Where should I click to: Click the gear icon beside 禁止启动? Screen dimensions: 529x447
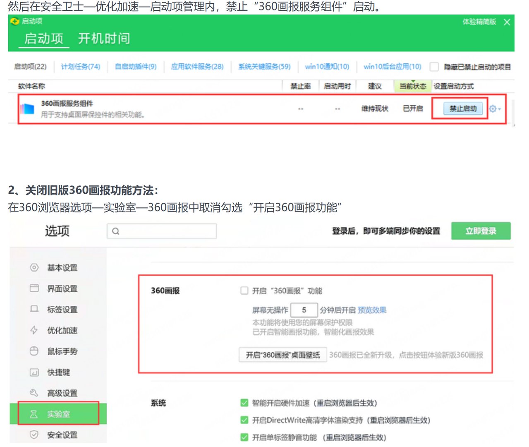coord(492,108)
